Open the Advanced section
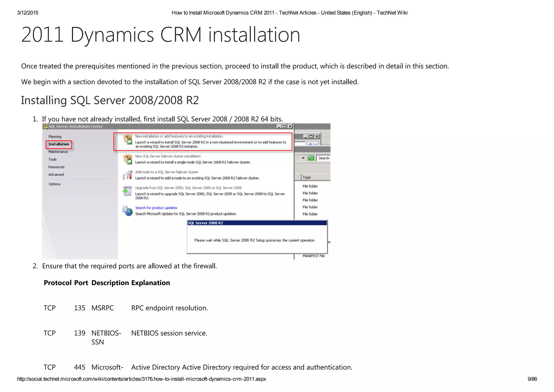 (x=56, y=175)
